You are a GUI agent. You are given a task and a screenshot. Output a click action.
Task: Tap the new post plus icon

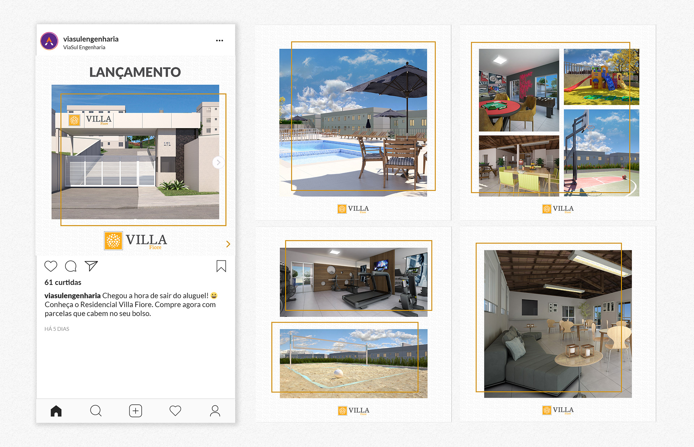(x=136, y=411)
